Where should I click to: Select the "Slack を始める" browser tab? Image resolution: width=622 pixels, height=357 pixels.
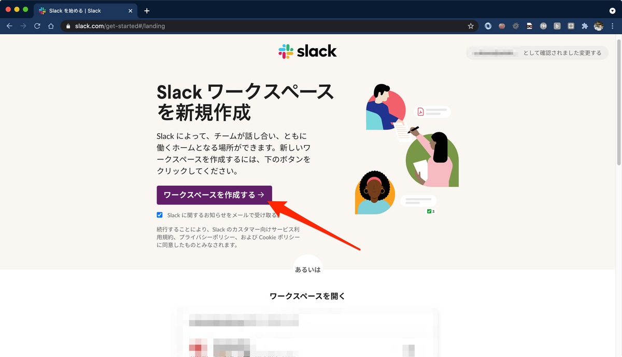(x=82, y=10)
